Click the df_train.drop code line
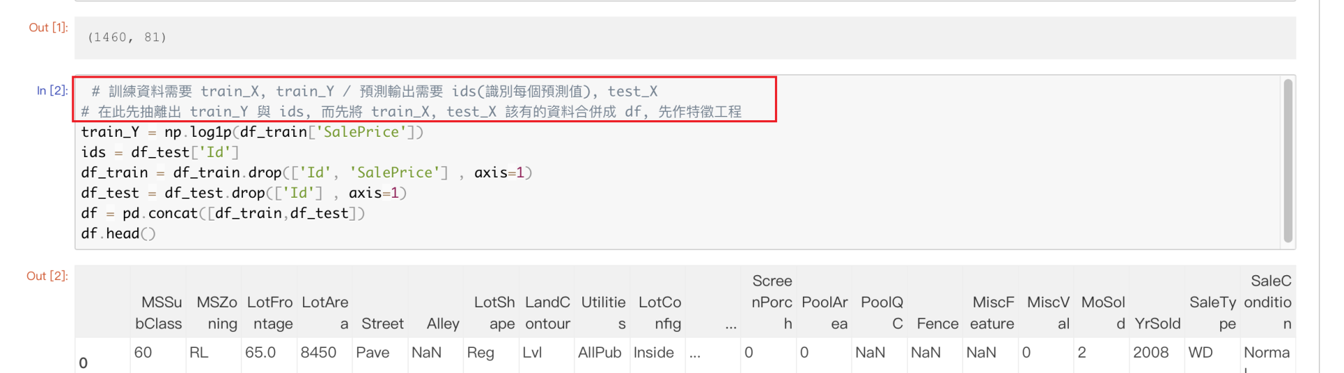 (307, 173)
